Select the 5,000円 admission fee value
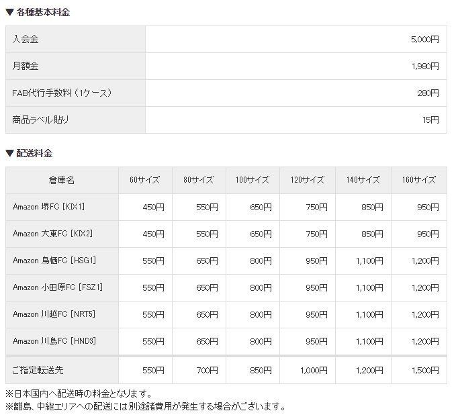This screenshot has height=417, width=458. (x=424, y=40)
